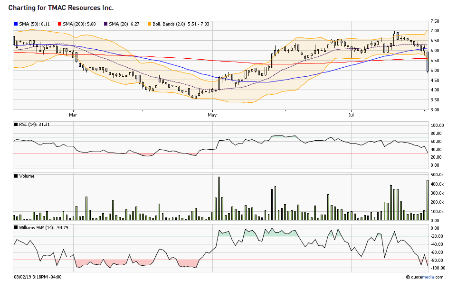Click the 20.00 RSI axis value

pos(436,157)
